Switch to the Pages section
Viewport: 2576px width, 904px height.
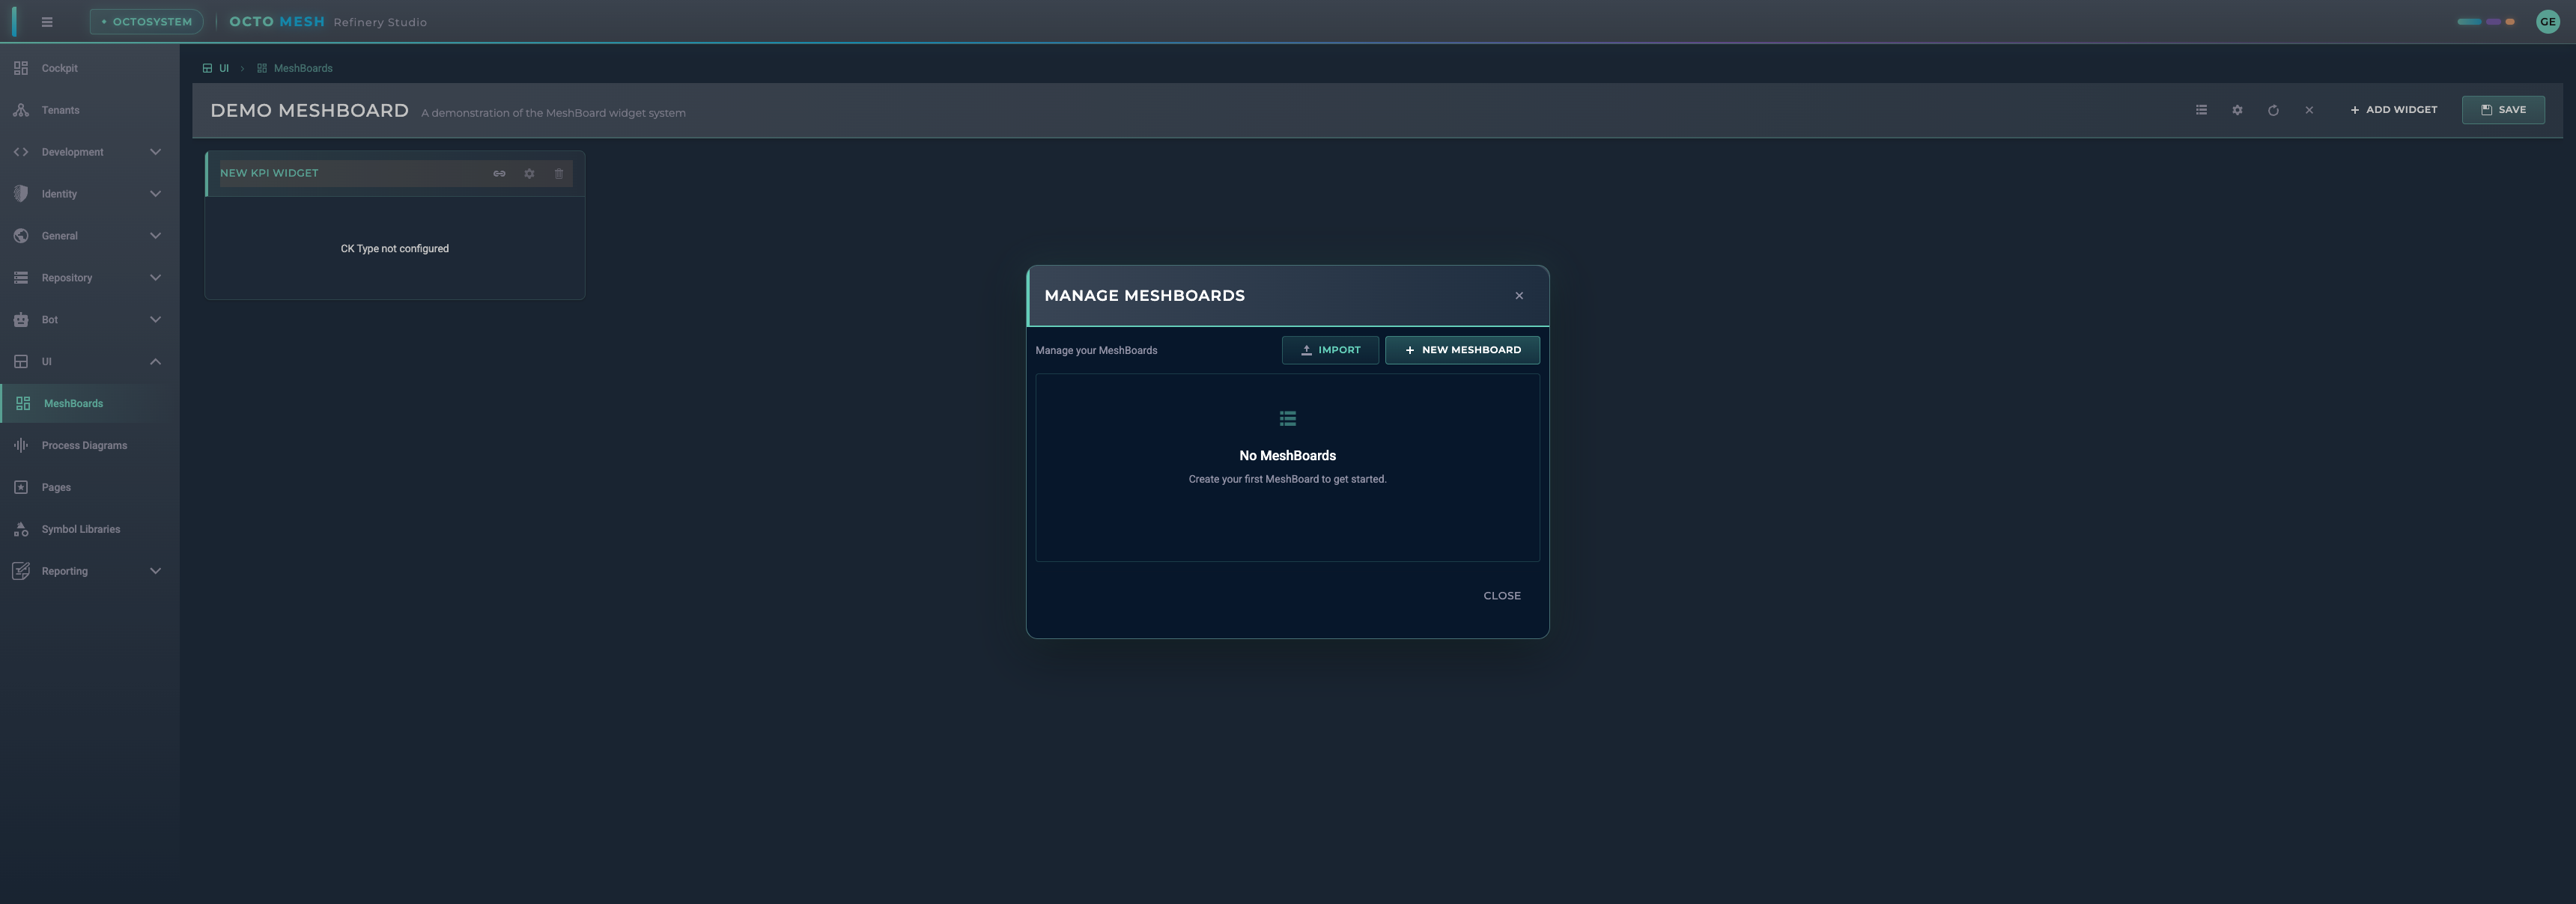pos(56,486)
